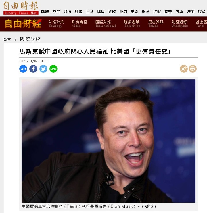Click the Elon Musk article photo

pyautogui.click(x=108, y=141)
